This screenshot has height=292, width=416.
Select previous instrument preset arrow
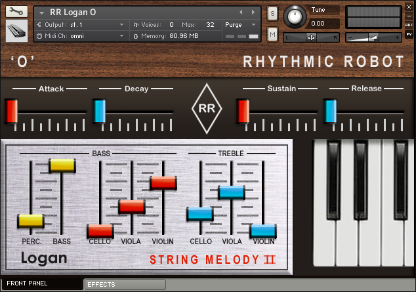point(241,12)
